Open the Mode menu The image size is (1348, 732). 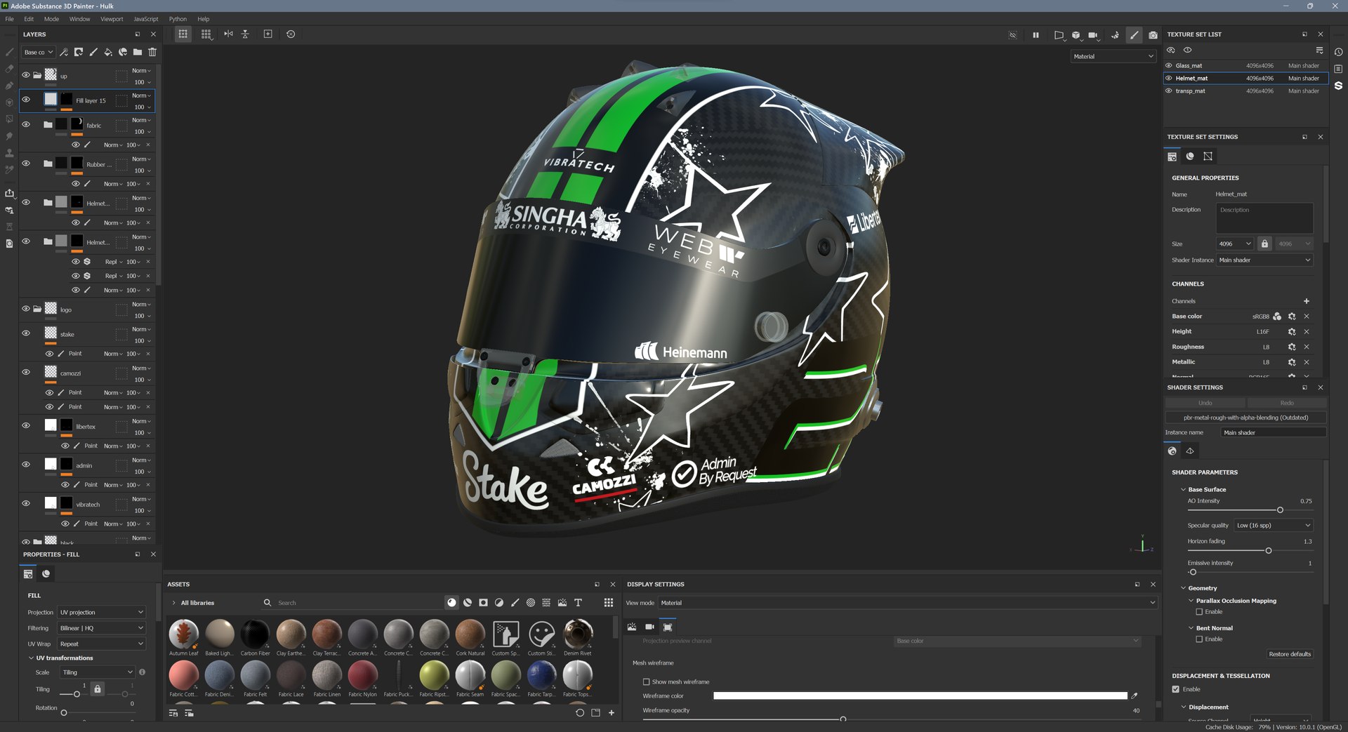coord(51,19)
